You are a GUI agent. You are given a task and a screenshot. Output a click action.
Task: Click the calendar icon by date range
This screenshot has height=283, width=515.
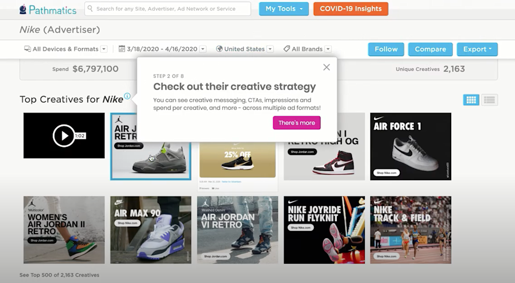122,49
